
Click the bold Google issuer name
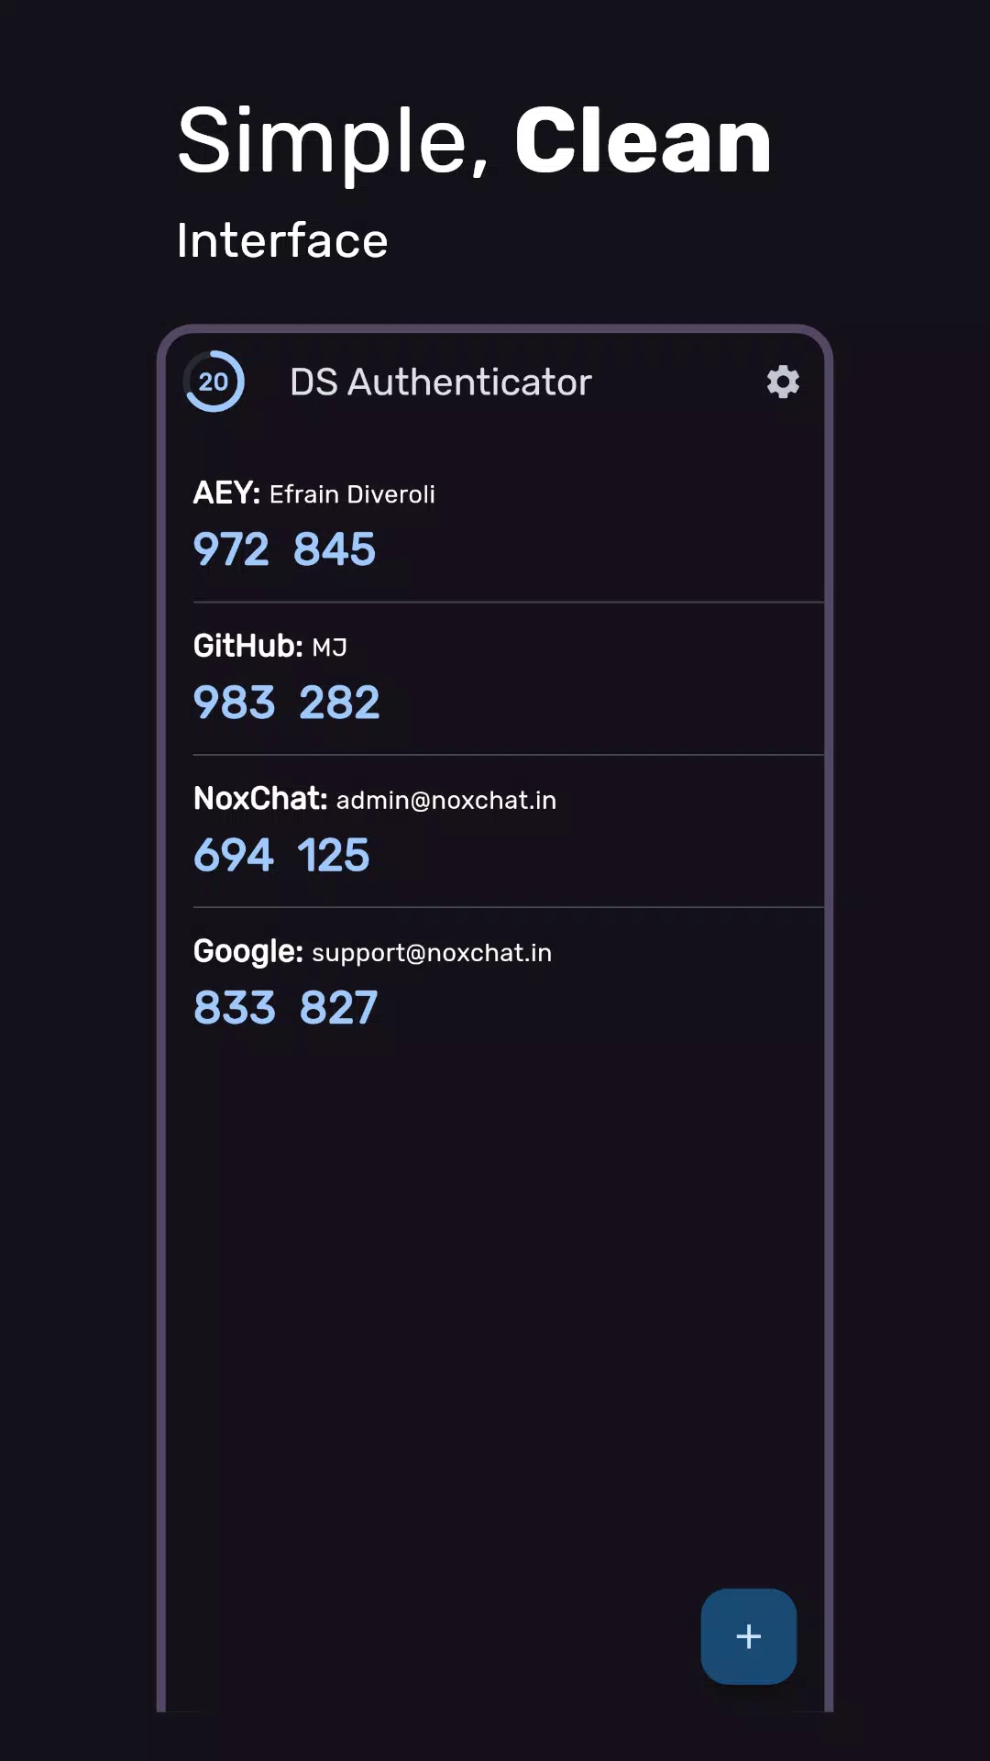(x=248, y=952)
